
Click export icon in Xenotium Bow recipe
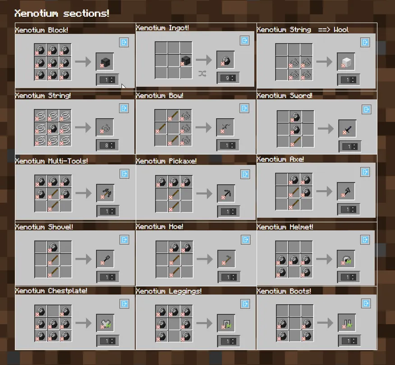[x=244, y=108]
